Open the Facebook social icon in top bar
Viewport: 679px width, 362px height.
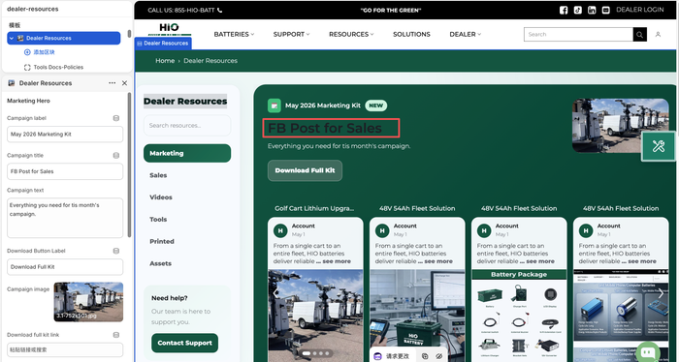point(564,10)
